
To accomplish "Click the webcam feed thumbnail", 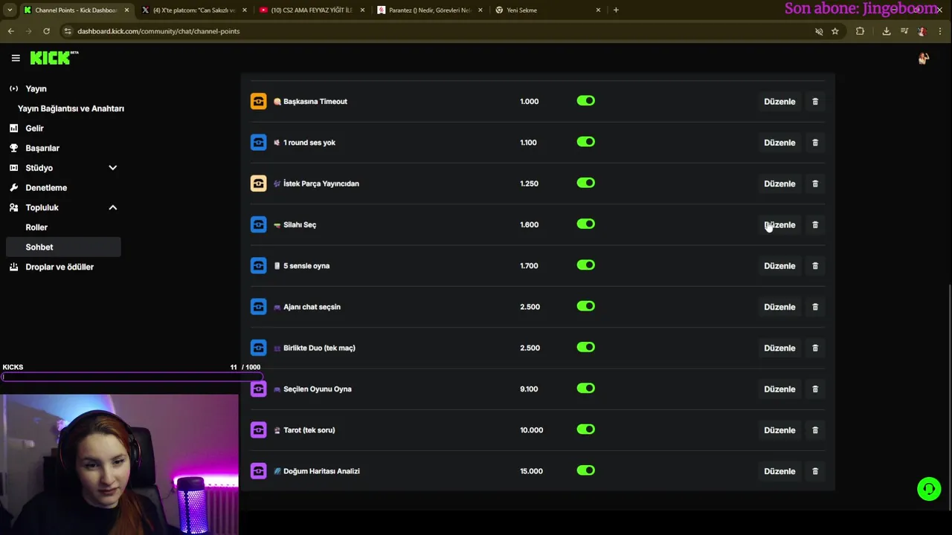I will (119, 464).
